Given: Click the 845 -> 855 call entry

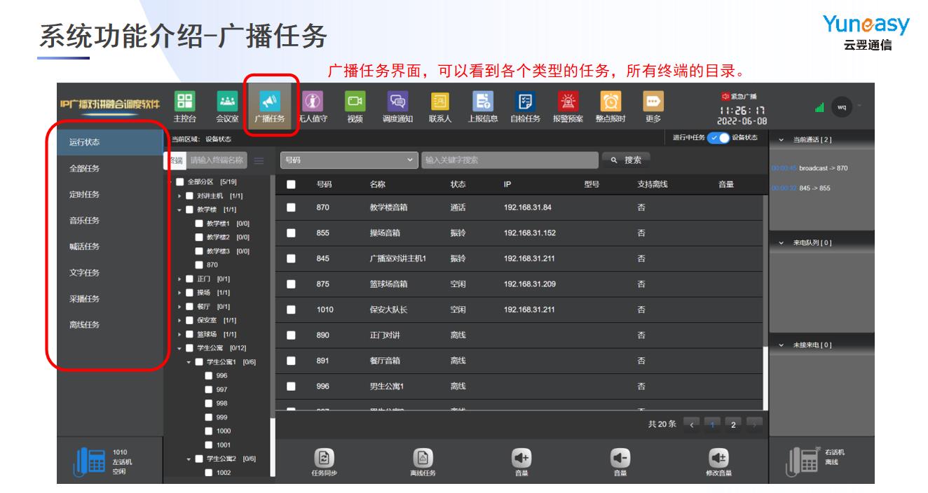Looking at the screenshot, I should coord(800,188).
